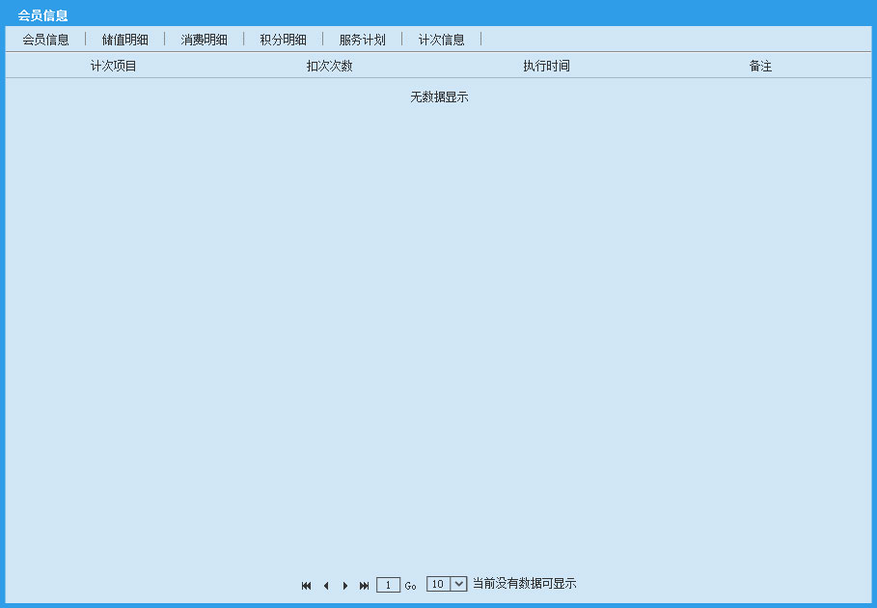Click the 计次项目 column header
Screen dimensions: 877x608
(114, 66)
